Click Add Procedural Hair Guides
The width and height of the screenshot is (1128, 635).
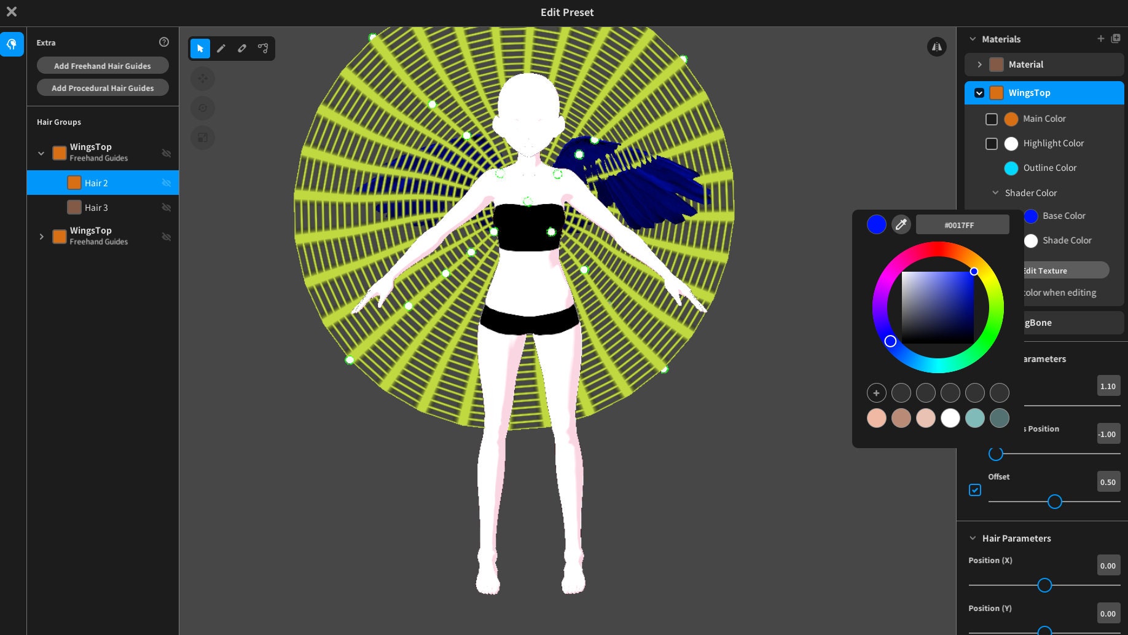pos(103,87)
